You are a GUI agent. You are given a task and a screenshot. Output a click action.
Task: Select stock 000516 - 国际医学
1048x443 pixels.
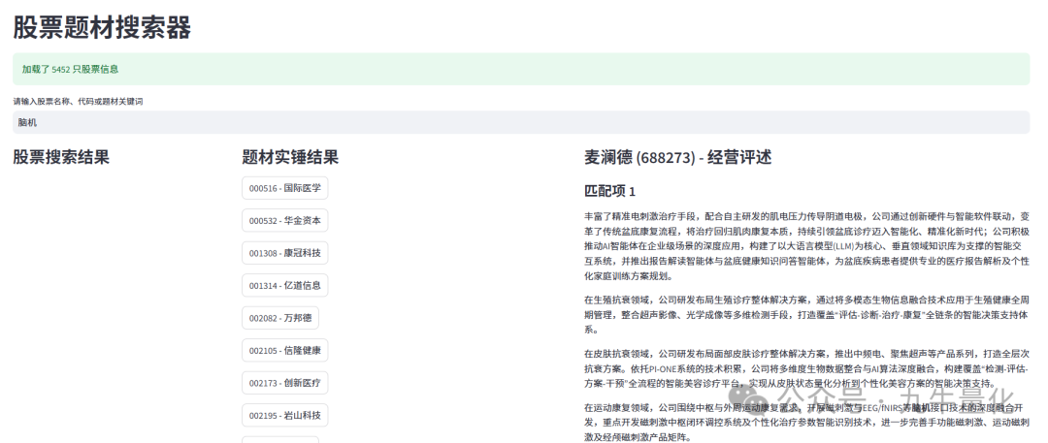pyautogui.click(x=284, y=188)
